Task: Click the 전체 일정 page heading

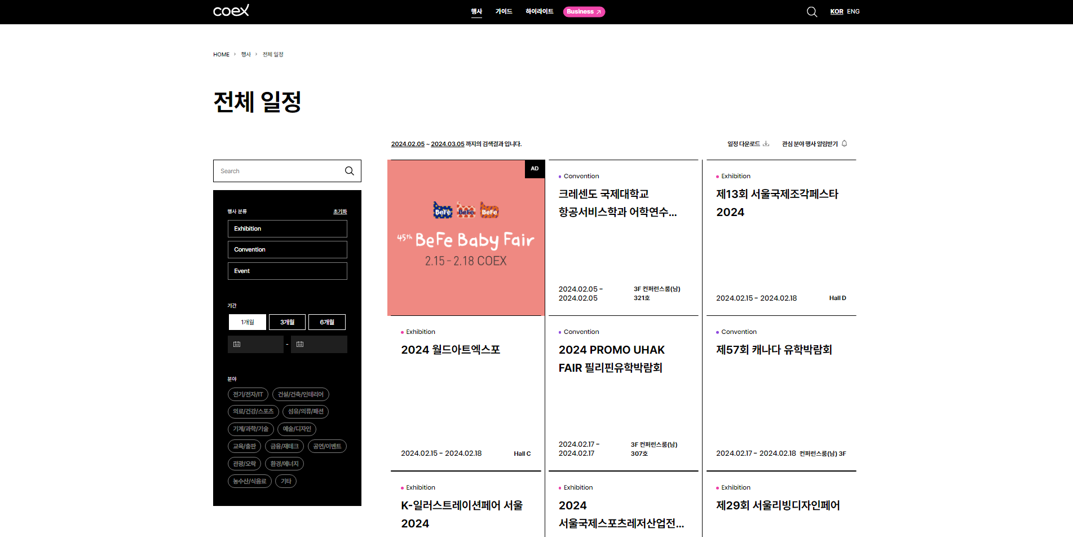Action: [257, 102]
